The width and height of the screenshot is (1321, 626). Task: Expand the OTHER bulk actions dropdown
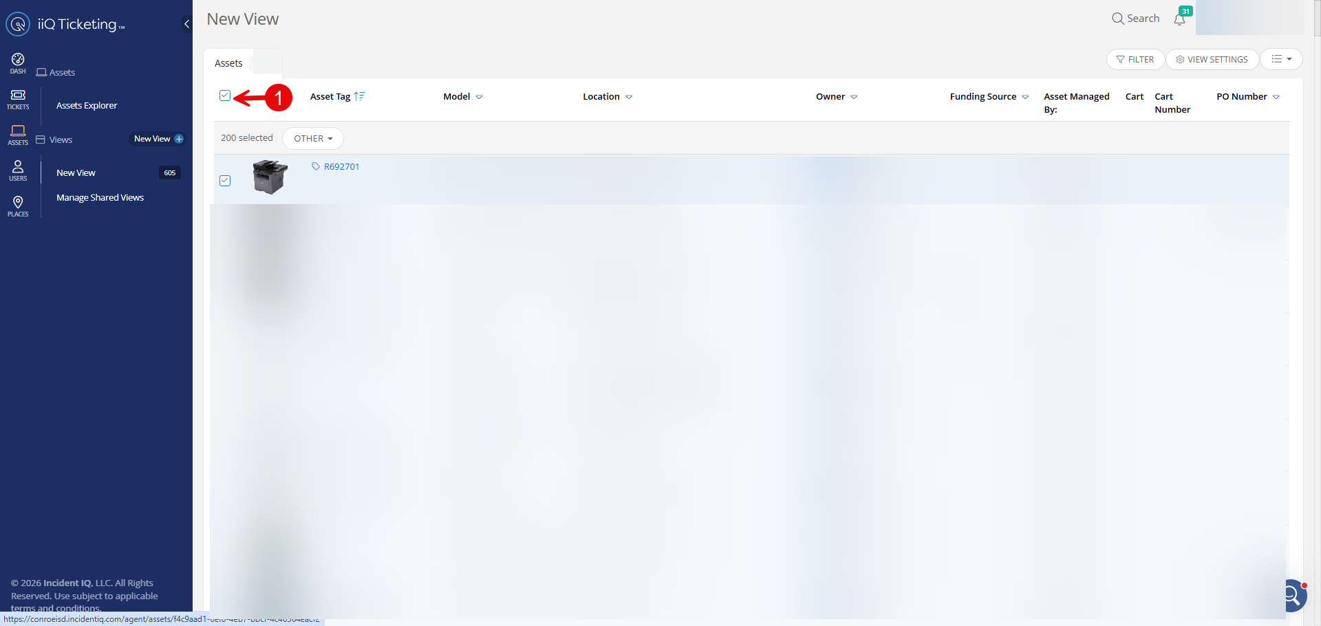313,139
